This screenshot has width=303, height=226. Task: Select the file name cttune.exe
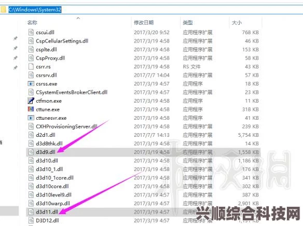[x=48, y=109]
